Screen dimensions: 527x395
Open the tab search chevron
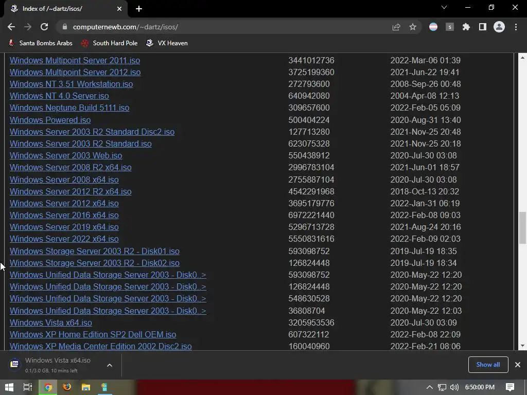pos(444,7)
